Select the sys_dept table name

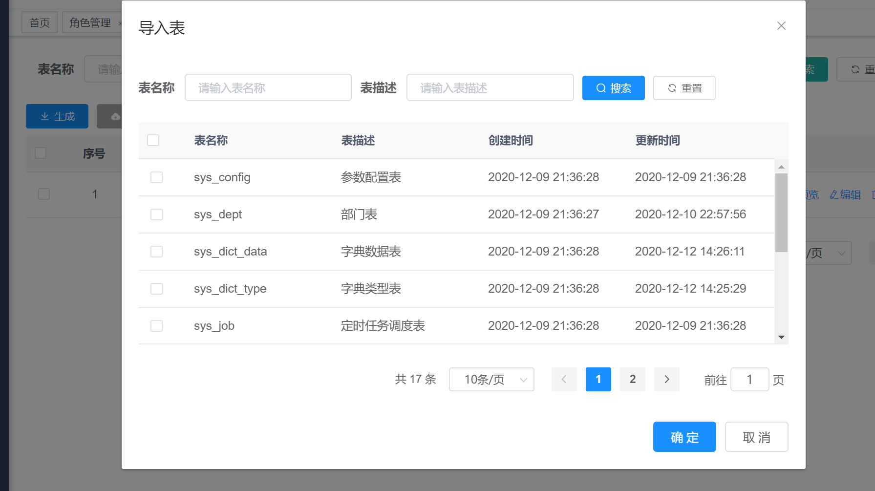pos(218,214)
